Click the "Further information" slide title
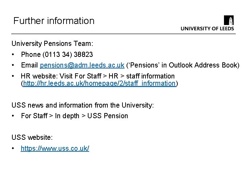Image resolution: width=247 pixels, height=185 pixels. coord(54,21)
